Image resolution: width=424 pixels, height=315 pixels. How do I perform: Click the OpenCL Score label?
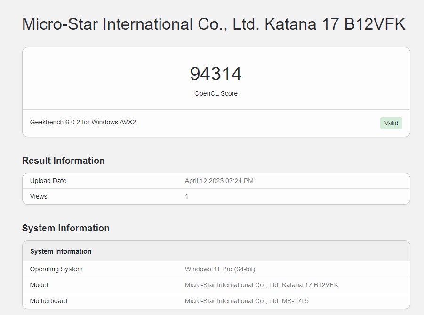click(x=216, y=93)
